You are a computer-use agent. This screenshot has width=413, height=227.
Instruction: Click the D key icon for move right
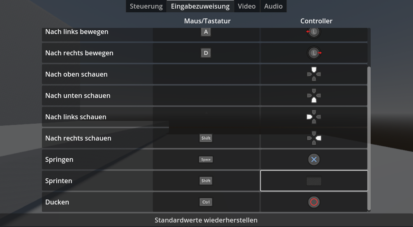pyautogui.click(x=206, y=53)
